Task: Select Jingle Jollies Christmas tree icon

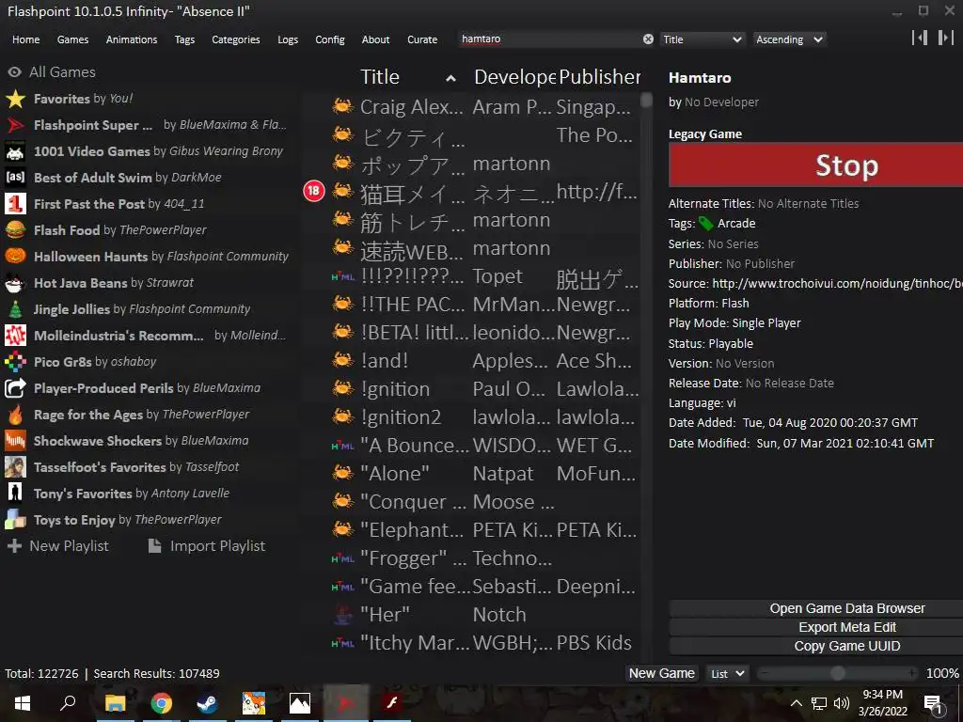Action: pyautogui.click(x=15, y=309)
